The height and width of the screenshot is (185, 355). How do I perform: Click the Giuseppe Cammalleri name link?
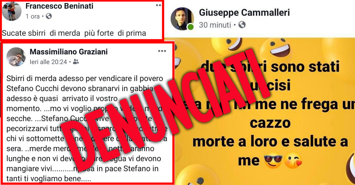(244, 12)
